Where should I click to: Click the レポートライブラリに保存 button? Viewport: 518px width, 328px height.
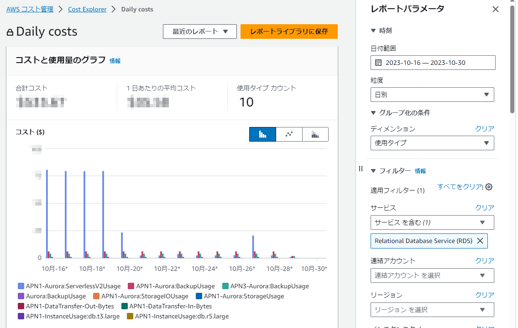289,32
